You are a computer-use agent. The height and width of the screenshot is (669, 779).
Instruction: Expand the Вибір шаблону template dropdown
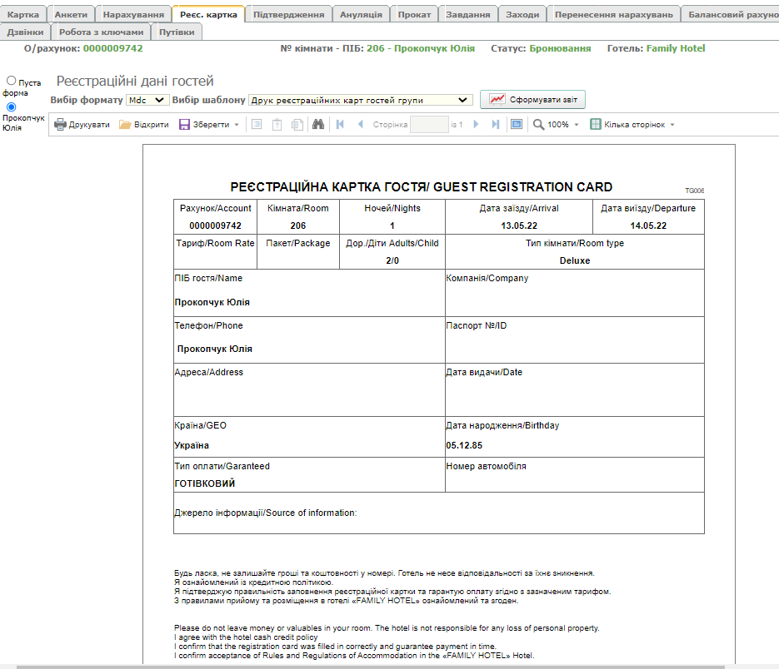pyautogui.click(x=360, y=100)
